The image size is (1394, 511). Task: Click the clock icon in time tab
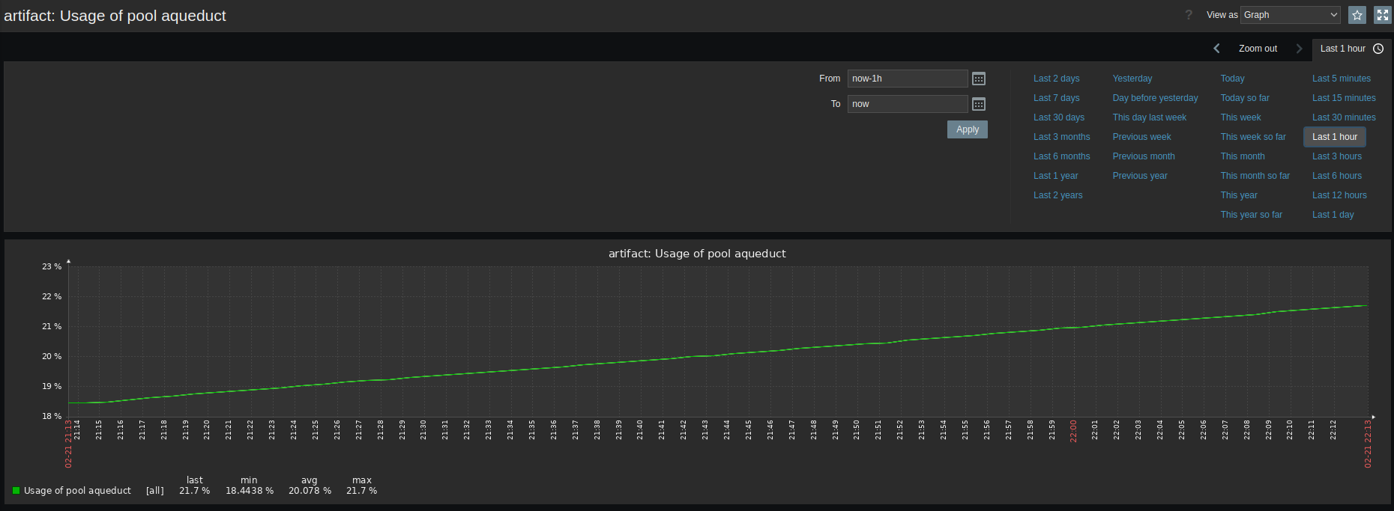(1378, 49)
